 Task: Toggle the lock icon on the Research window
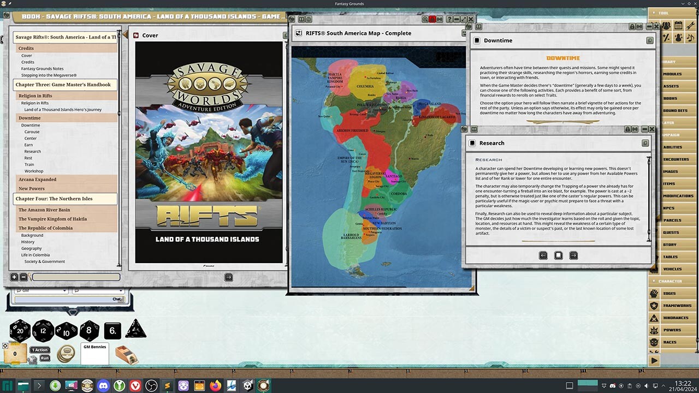coord(627,129)
